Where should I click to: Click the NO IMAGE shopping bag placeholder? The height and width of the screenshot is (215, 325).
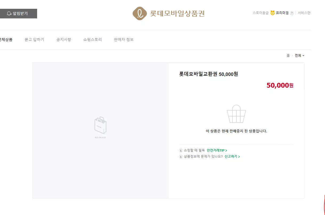click(x=100, y=127)
